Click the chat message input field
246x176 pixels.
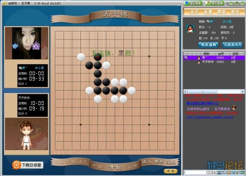point(214,172)
